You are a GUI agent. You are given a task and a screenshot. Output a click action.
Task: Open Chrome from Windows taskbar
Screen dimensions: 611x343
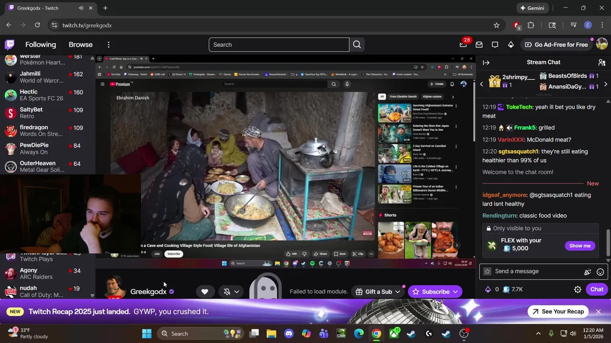pos(377,333)
